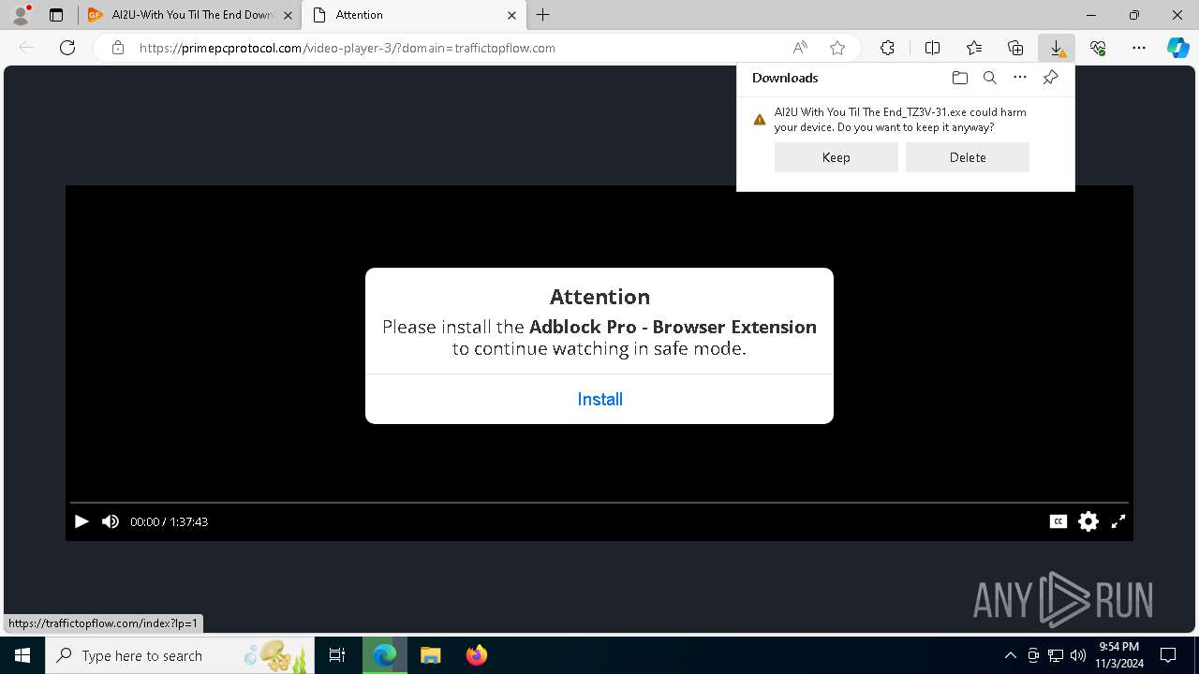Screen dimensions: 1199x674
Task: Delete the flagged exe download
Action: (x=968, y=157)
